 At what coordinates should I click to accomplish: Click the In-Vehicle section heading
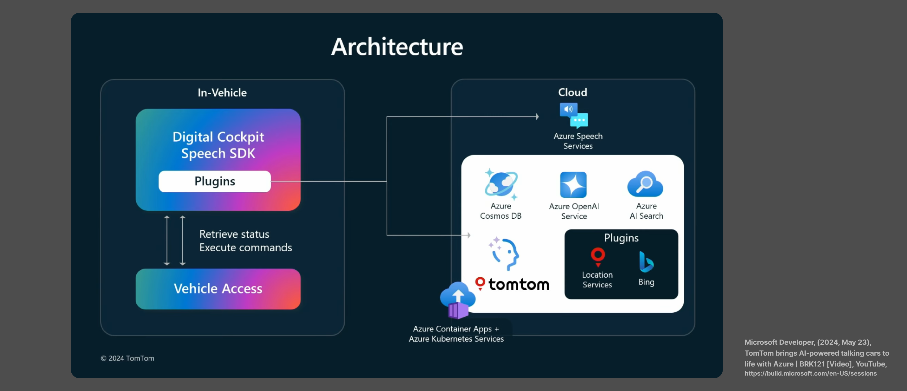pos(222,93)
